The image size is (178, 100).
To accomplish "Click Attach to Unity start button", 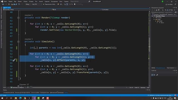I will tap(50, 4).
